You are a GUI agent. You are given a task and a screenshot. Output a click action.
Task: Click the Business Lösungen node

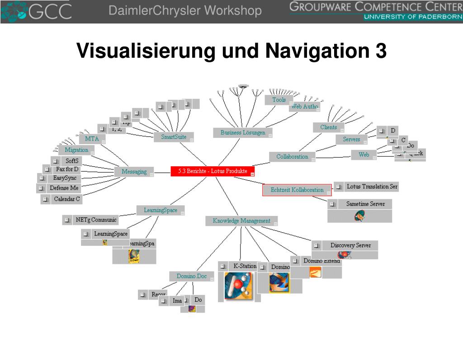(243, 133)
